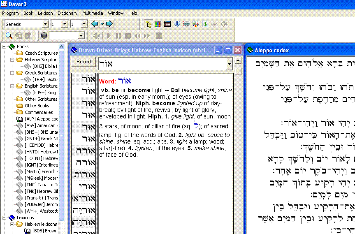Open the Genesis book dropdown
The image size is (355, 234).
click(45, 24)
